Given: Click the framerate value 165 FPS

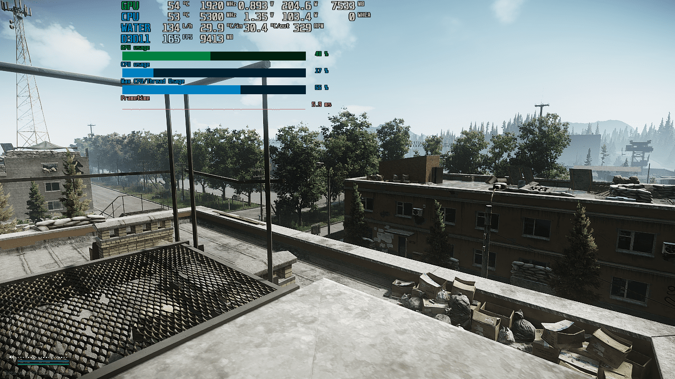Looking at the screenshot, I should 176,39.
